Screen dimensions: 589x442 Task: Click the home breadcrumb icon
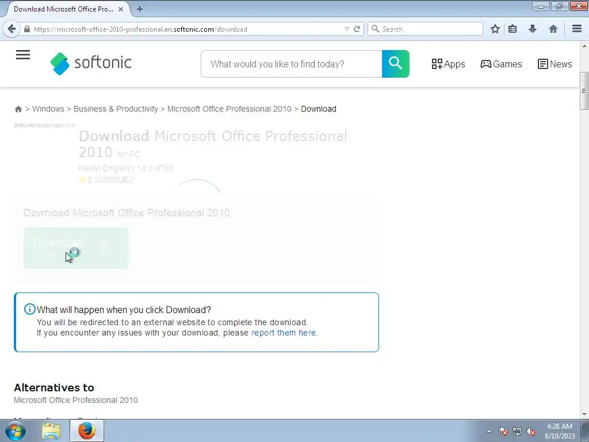coord(18,109)
